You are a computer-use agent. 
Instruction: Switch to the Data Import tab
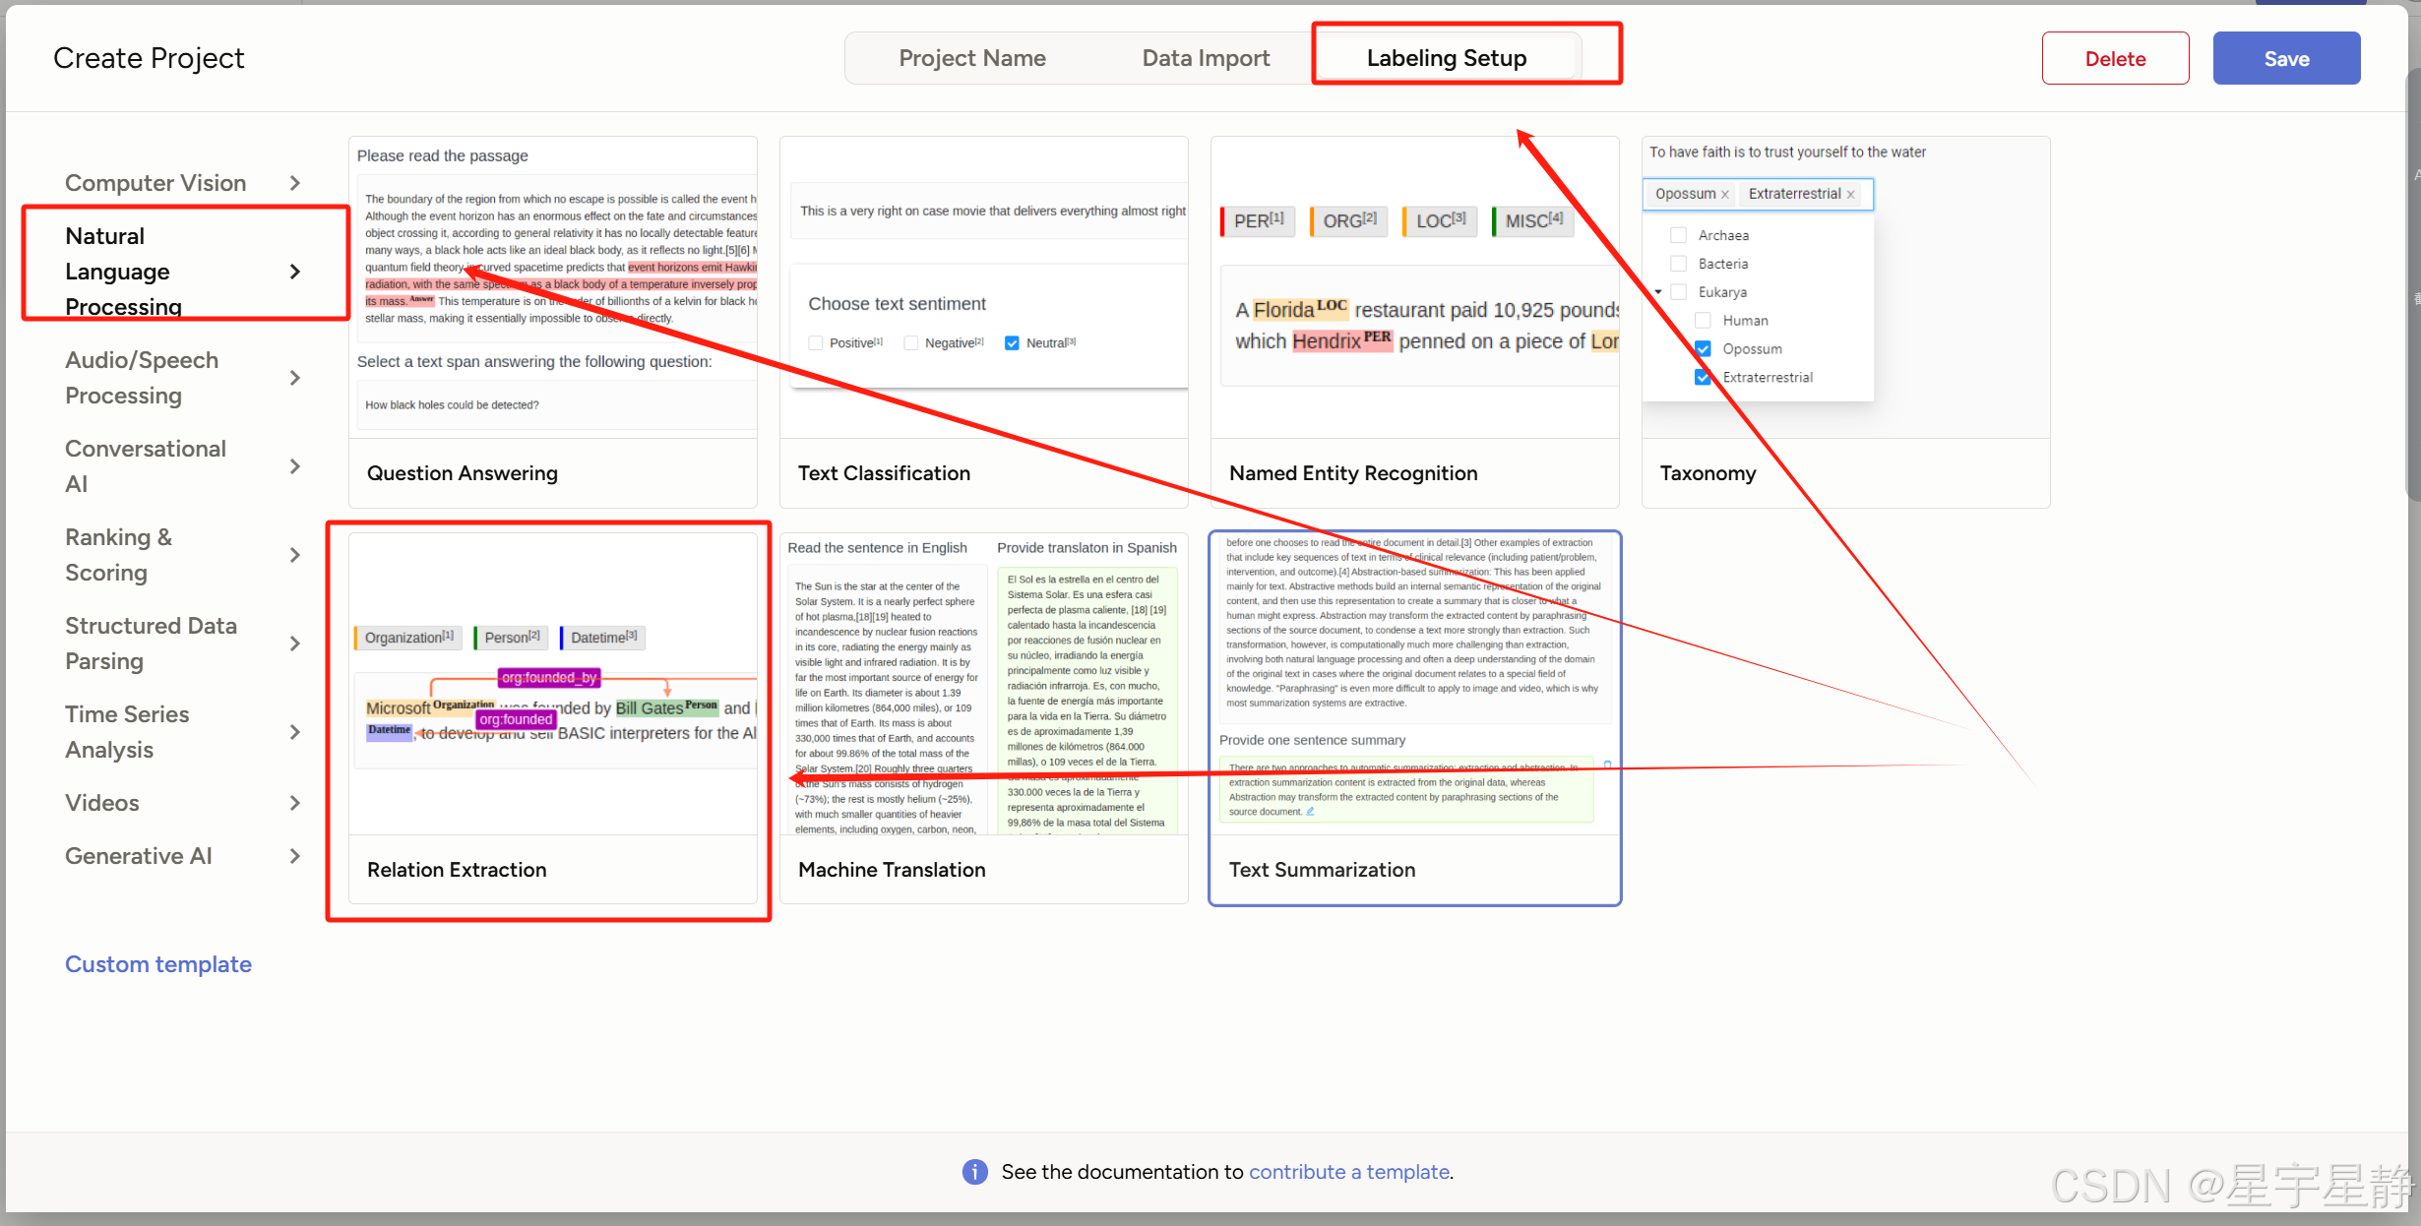[1206, 58]
